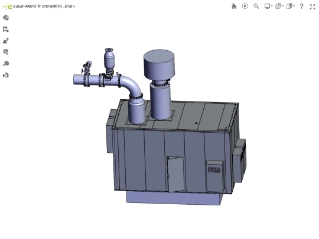The image size is (319, 239).
Task: Click the reset rotate arrow icon
Action: click(x=6, y=75)
